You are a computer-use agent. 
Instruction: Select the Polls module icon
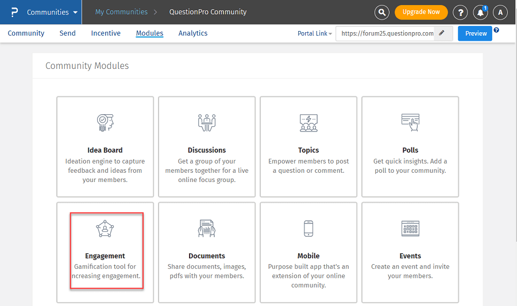point(410,122)
